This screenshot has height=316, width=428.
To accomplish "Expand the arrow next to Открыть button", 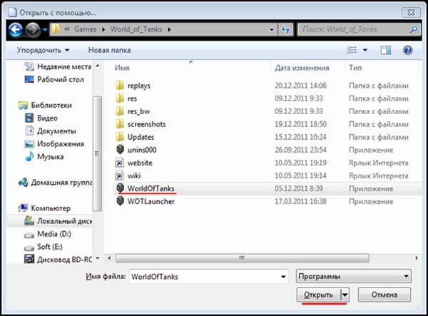I will (x=345, y=295).
